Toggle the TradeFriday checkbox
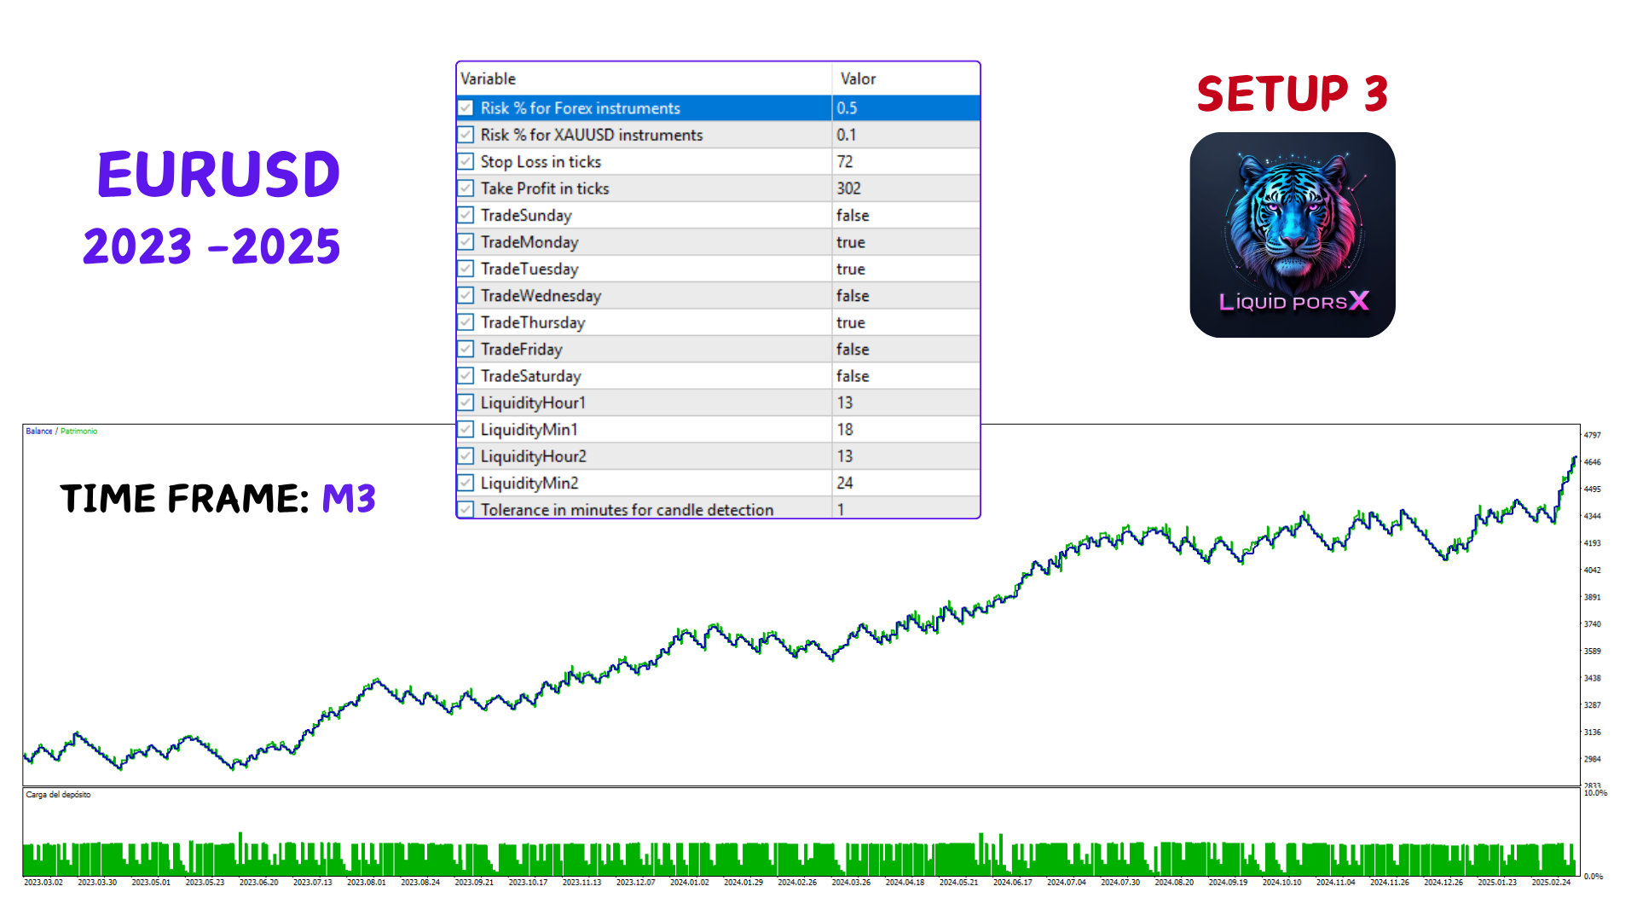Viewport: 1637px width, 921px height. click(466, 350)
